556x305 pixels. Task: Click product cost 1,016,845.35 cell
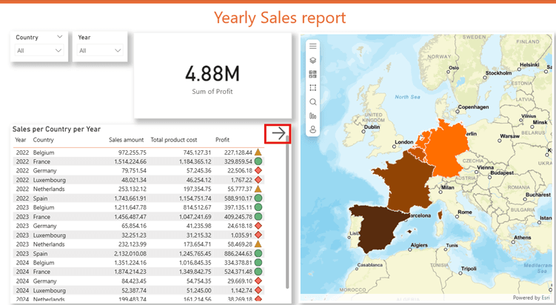[x=195, y=263]
